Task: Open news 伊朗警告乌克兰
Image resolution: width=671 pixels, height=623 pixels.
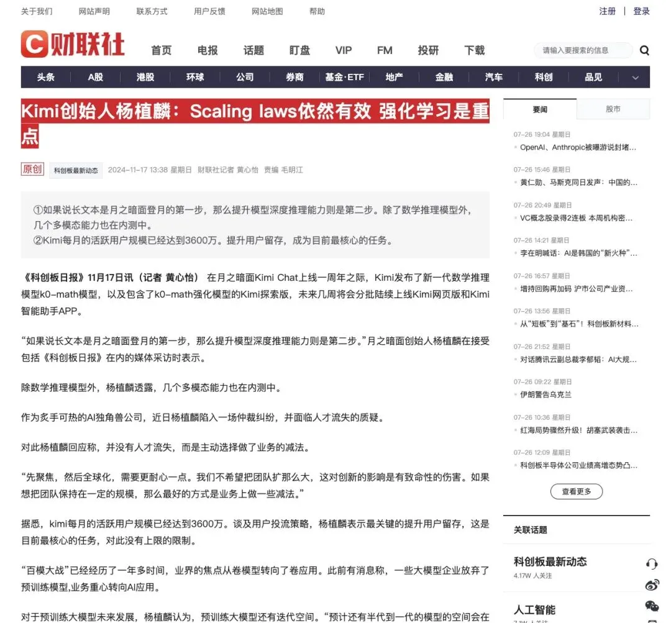Action: tap(545, 394)
